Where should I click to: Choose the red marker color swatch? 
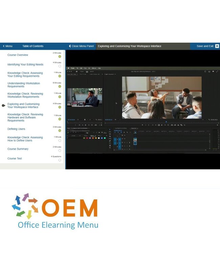click(x=87, y=138)
